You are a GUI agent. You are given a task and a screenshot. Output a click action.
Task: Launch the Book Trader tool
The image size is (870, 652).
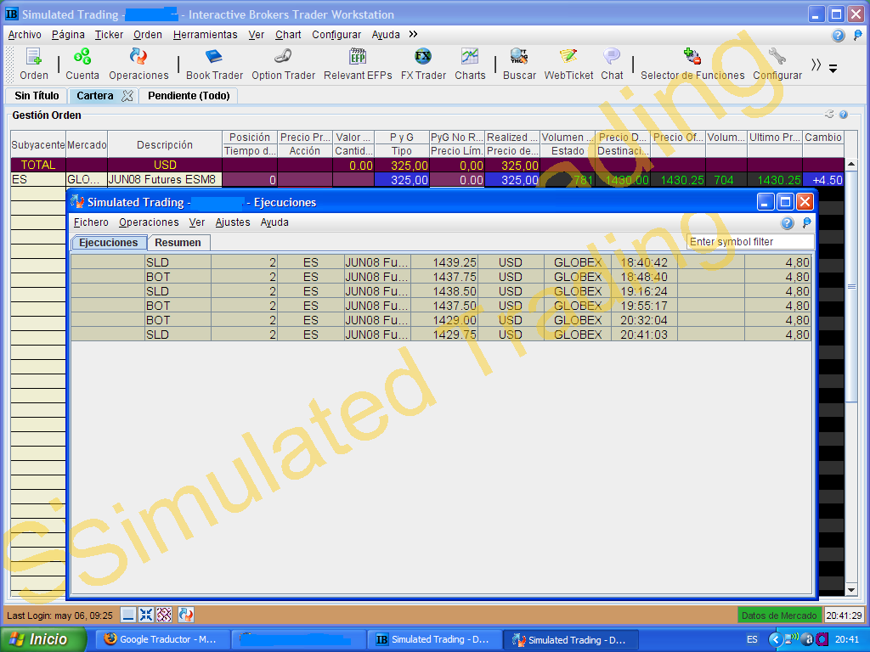(214, 65)
